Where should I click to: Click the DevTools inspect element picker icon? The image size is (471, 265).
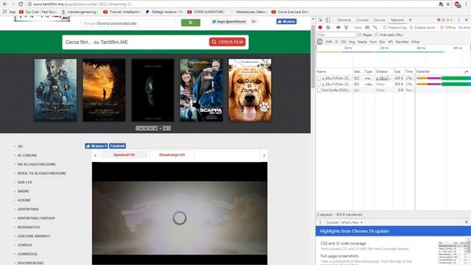point(320,20)
